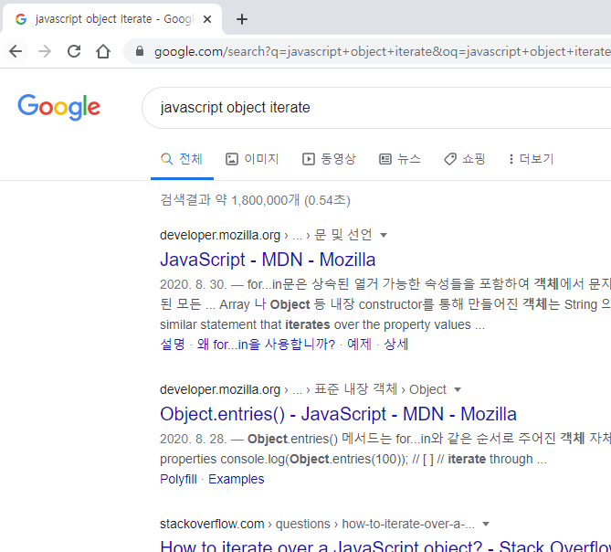Click the newspaper icon beside 뉴스
Screen dimensions: 611x552
pos(385,159)
